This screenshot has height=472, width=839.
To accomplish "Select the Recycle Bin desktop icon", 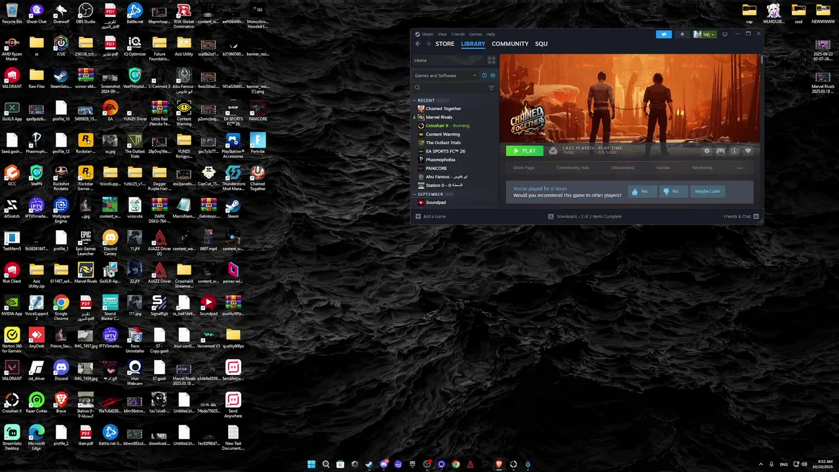I will pyautogui.click(x=12, y=13).
